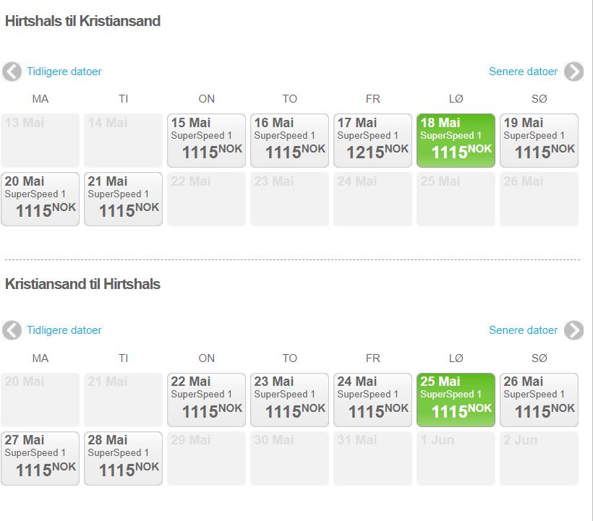Open 'Senere datoer' link for outbound trip
Viewport: 593px width, 521px height.
[x=523, y=72]
